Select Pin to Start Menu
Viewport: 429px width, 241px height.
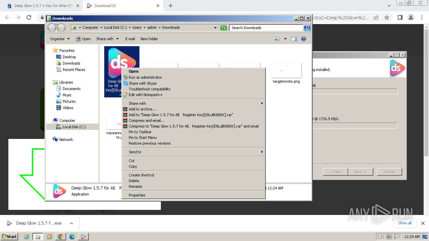click(x=142, y=138)
